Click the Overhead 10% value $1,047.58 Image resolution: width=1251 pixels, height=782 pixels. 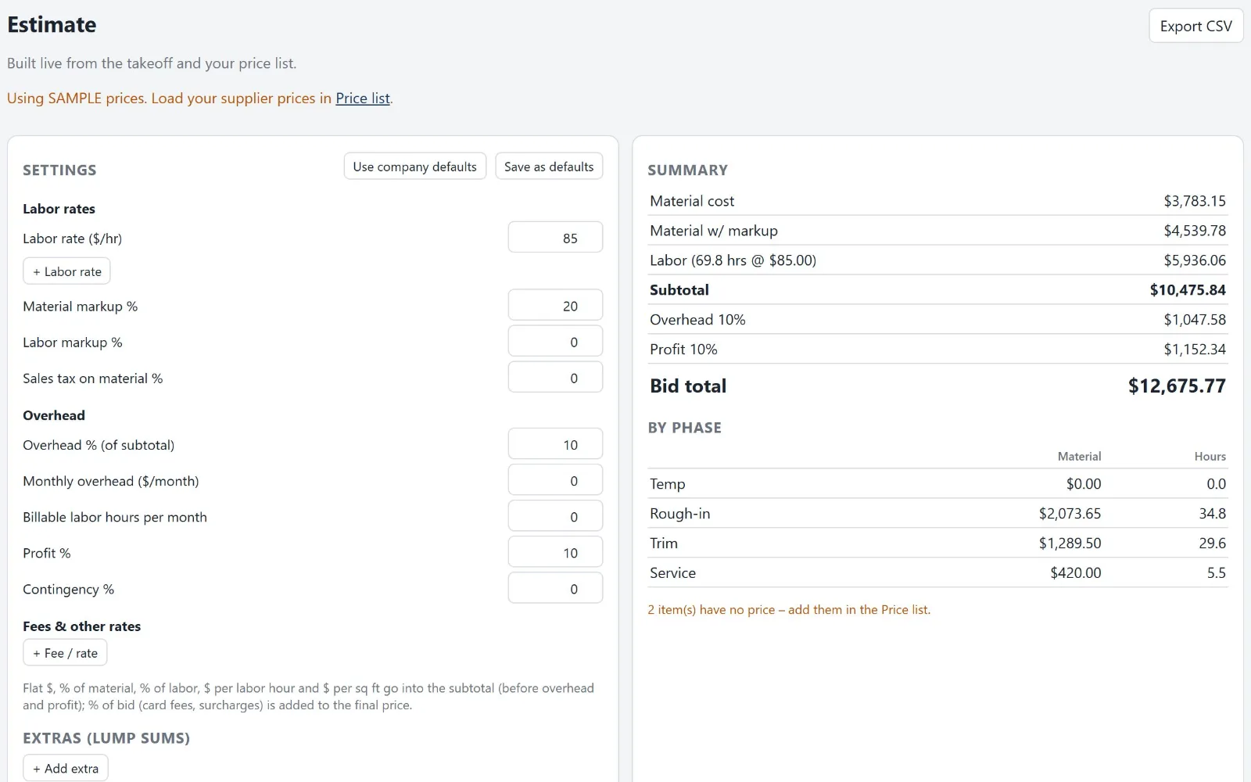[x=1195, y=320]
